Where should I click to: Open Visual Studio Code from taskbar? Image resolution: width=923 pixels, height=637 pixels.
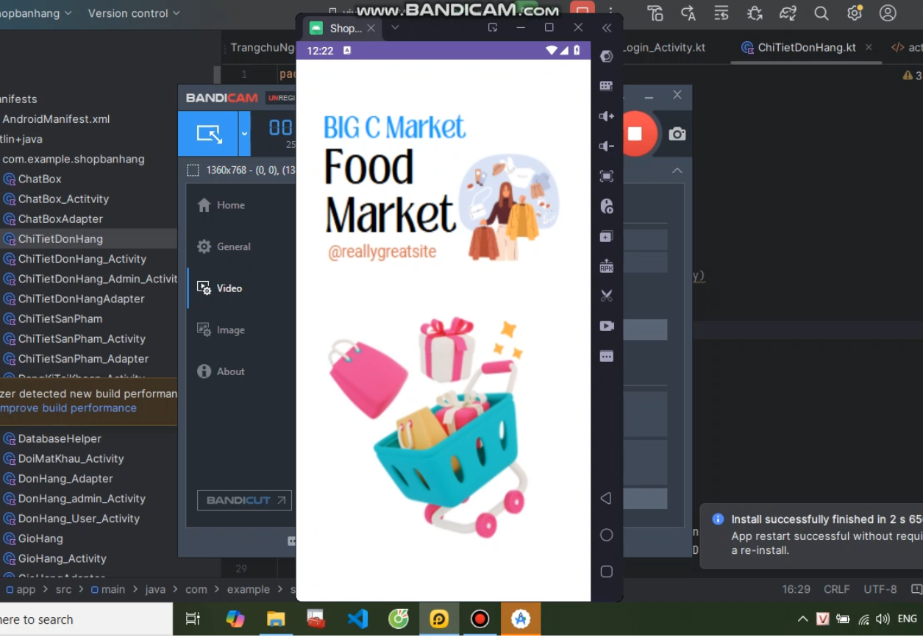pyautogui.click(x=357, y=619)
